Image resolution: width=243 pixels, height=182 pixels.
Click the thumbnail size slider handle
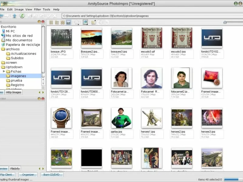coord(225,22)
